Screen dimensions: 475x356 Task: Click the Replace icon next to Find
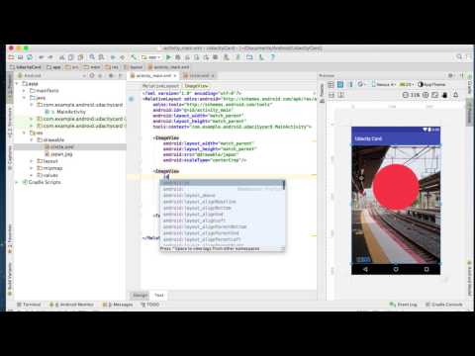pyautogui.click(x=102, y=57)
